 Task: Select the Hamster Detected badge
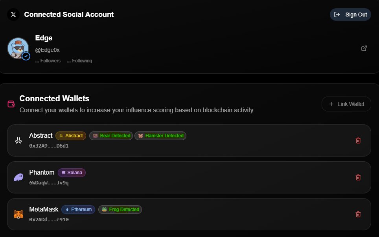point(160,136)
